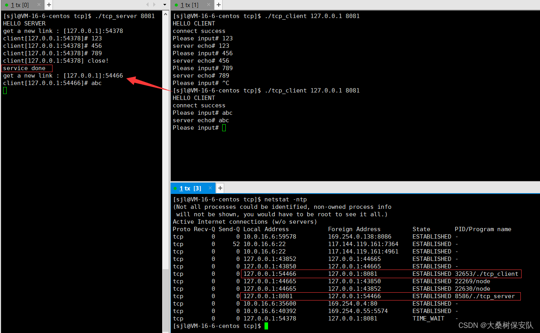Screen dimensions: 540x333
Task: Close the tx [3] tab
Action: click(210, 188)
